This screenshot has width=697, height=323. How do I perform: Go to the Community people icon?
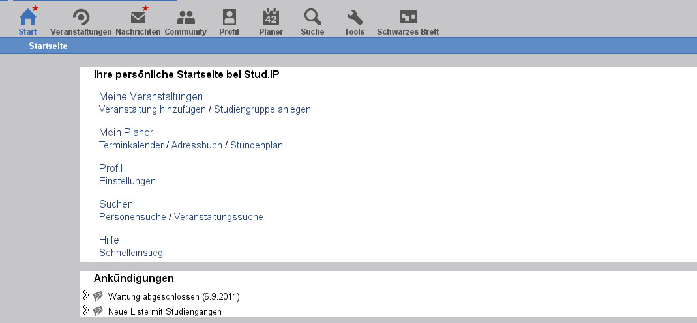186,17
